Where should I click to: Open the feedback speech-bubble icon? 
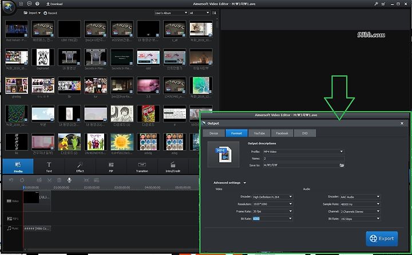[x=29, y=4]
